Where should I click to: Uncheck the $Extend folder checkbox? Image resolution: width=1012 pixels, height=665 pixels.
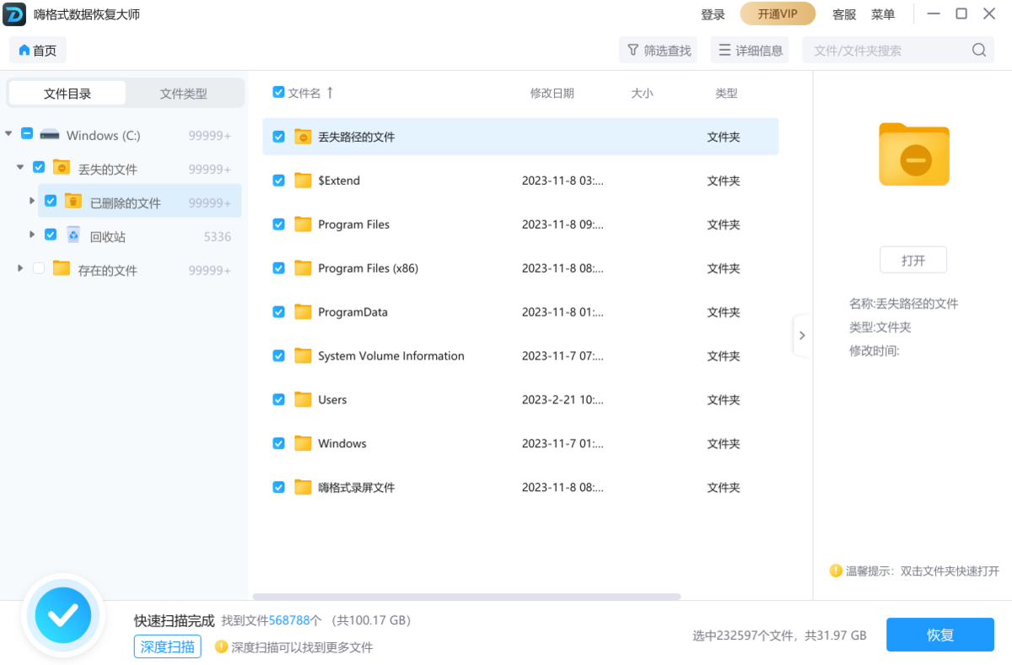click(x=278, y=180)
